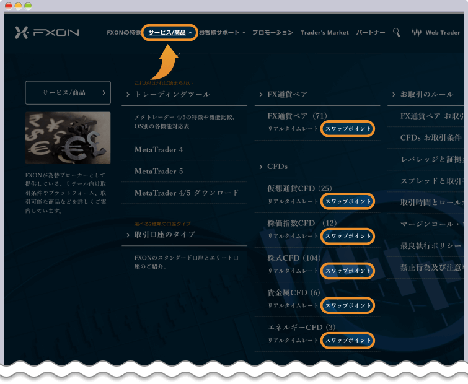Click the green window zoom button
The image size is (468, 384).
(x=28, y=6)
